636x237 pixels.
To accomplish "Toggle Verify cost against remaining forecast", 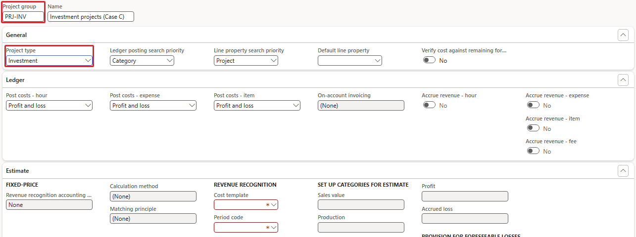I will point(429,60).
